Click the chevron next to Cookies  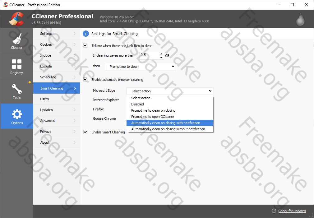tap(75, 44)
